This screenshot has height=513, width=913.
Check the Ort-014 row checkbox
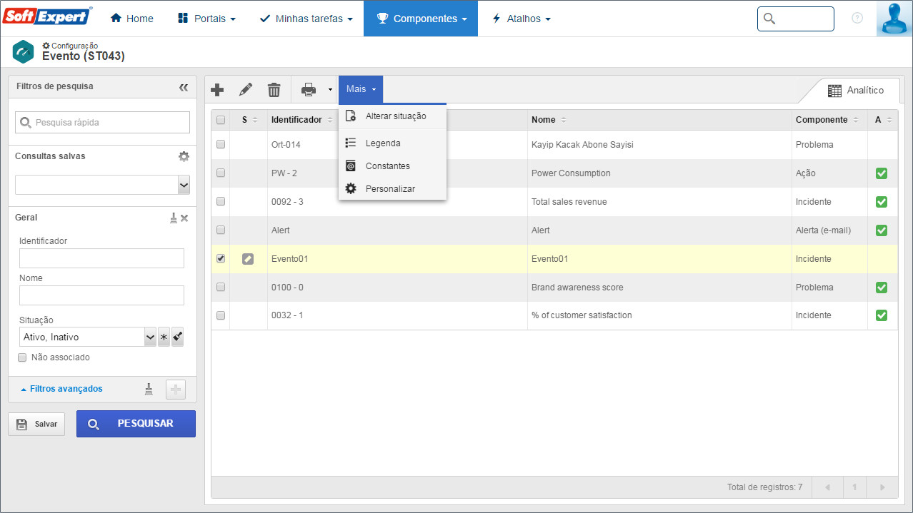point(221,144)
